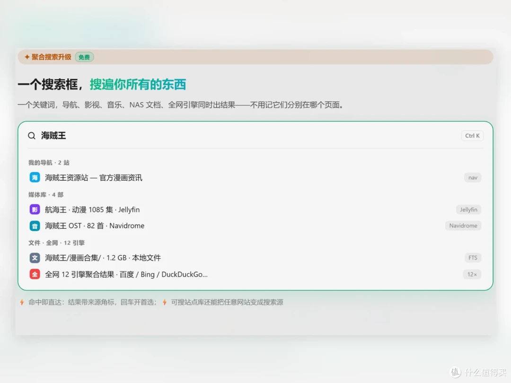Click the 文件 · 全网 · 12 引擎 header

click(56, 243)
